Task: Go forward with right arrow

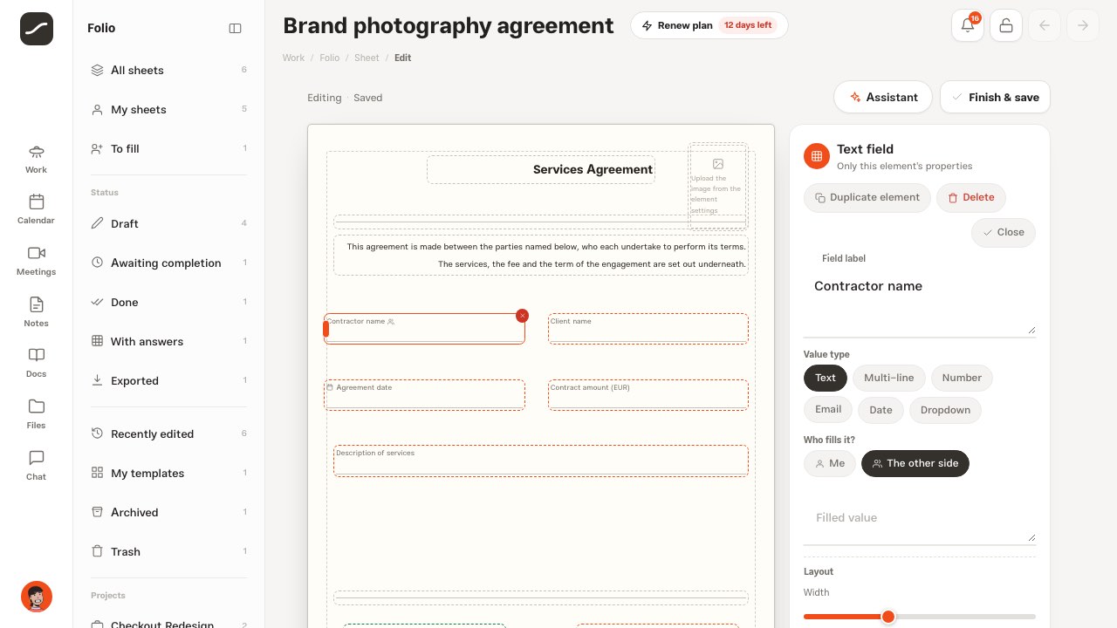Action: (1083, 25)
